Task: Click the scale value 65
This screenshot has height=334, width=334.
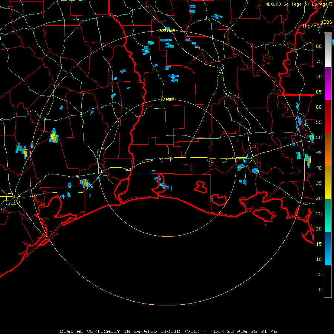Action: click(319, 92)
